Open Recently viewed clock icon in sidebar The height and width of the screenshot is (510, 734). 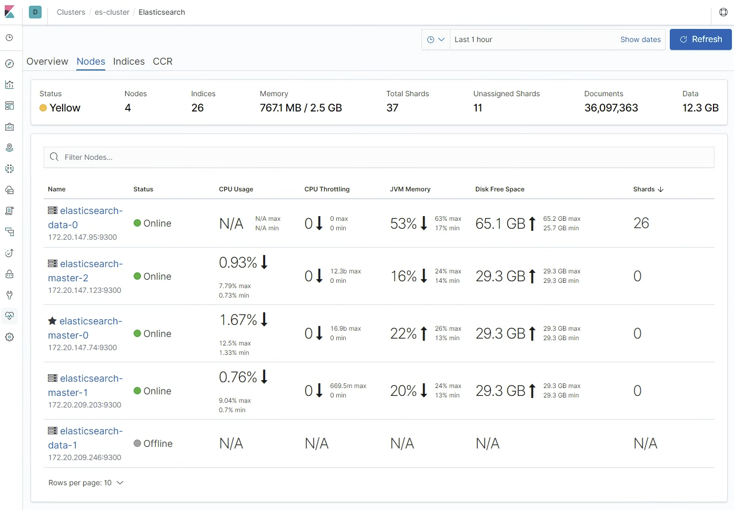[9, 38]
